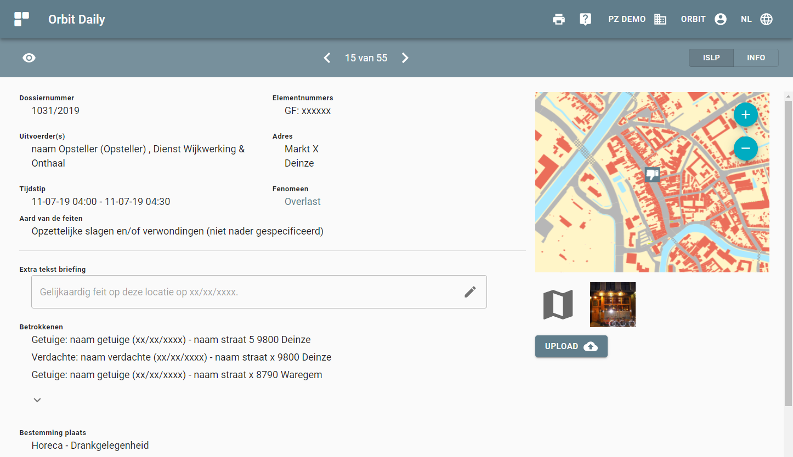This screenshot has width=793, height=457.
Task: Click the PZ DEMO organization building icon
Action: tap(660, 19)
